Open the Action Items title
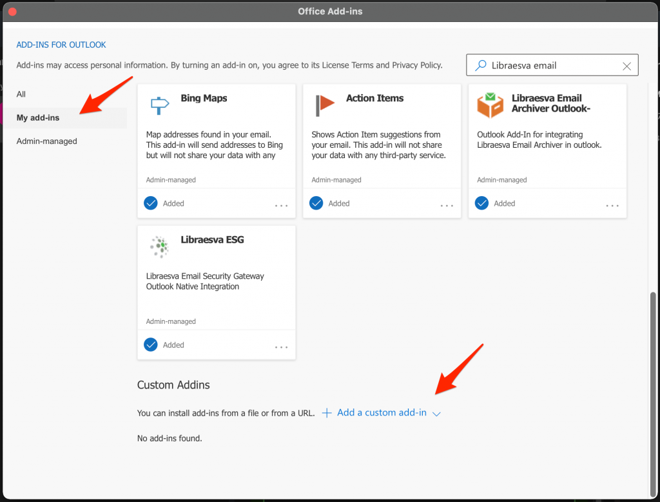 [x=374, y=98]
